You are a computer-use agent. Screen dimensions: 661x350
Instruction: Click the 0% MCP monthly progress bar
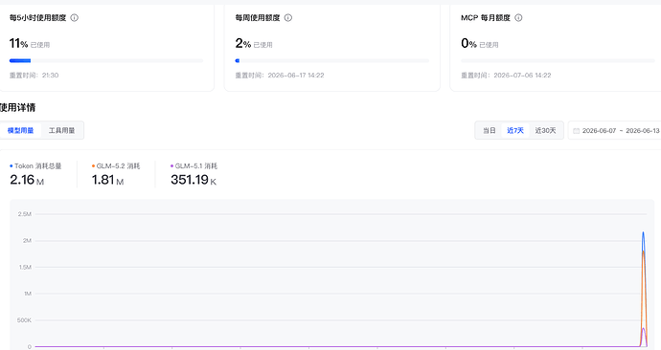[558, 60]
